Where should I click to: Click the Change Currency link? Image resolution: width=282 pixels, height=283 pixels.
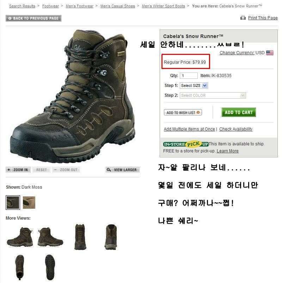pos(237,53)
